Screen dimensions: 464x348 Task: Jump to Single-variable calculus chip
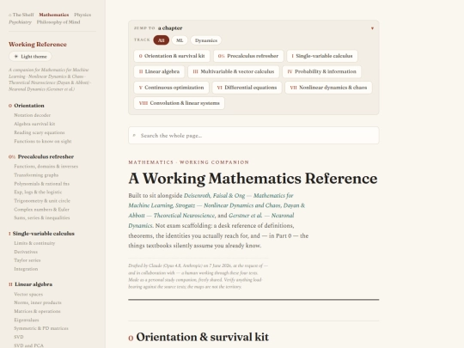[322, 56]
